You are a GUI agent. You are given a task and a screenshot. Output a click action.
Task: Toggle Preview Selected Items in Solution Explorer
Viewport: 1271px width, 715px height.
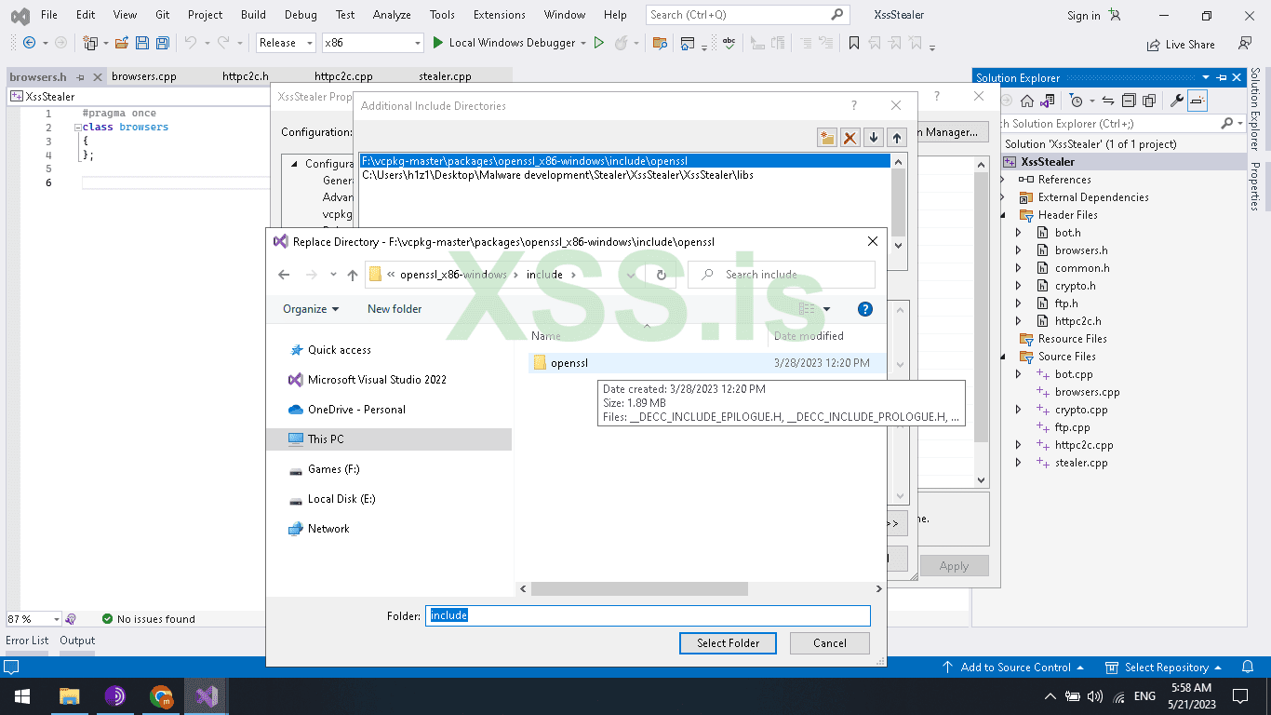pos(1197,101)
